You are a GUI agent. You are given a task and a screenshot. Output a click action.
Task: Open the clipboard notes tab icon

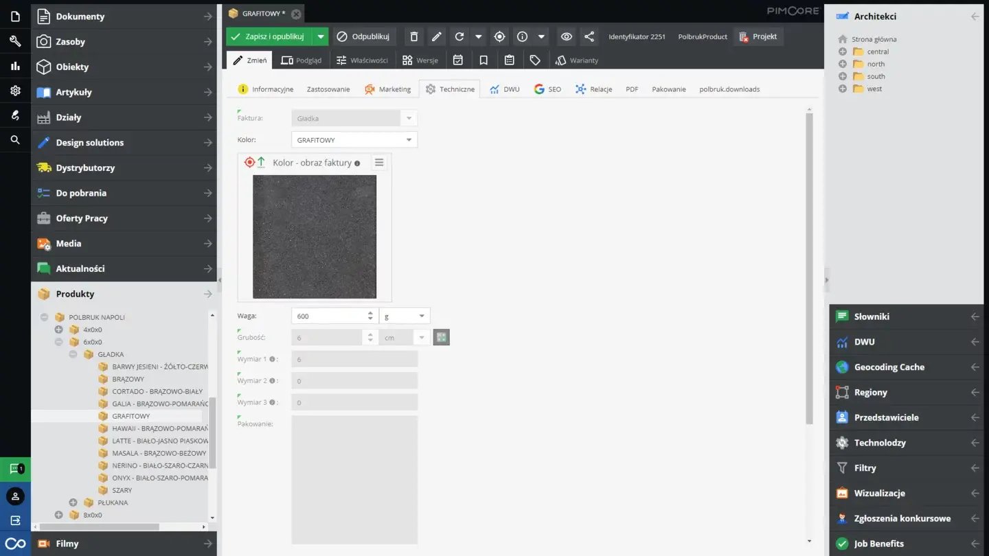click(509, 60)
